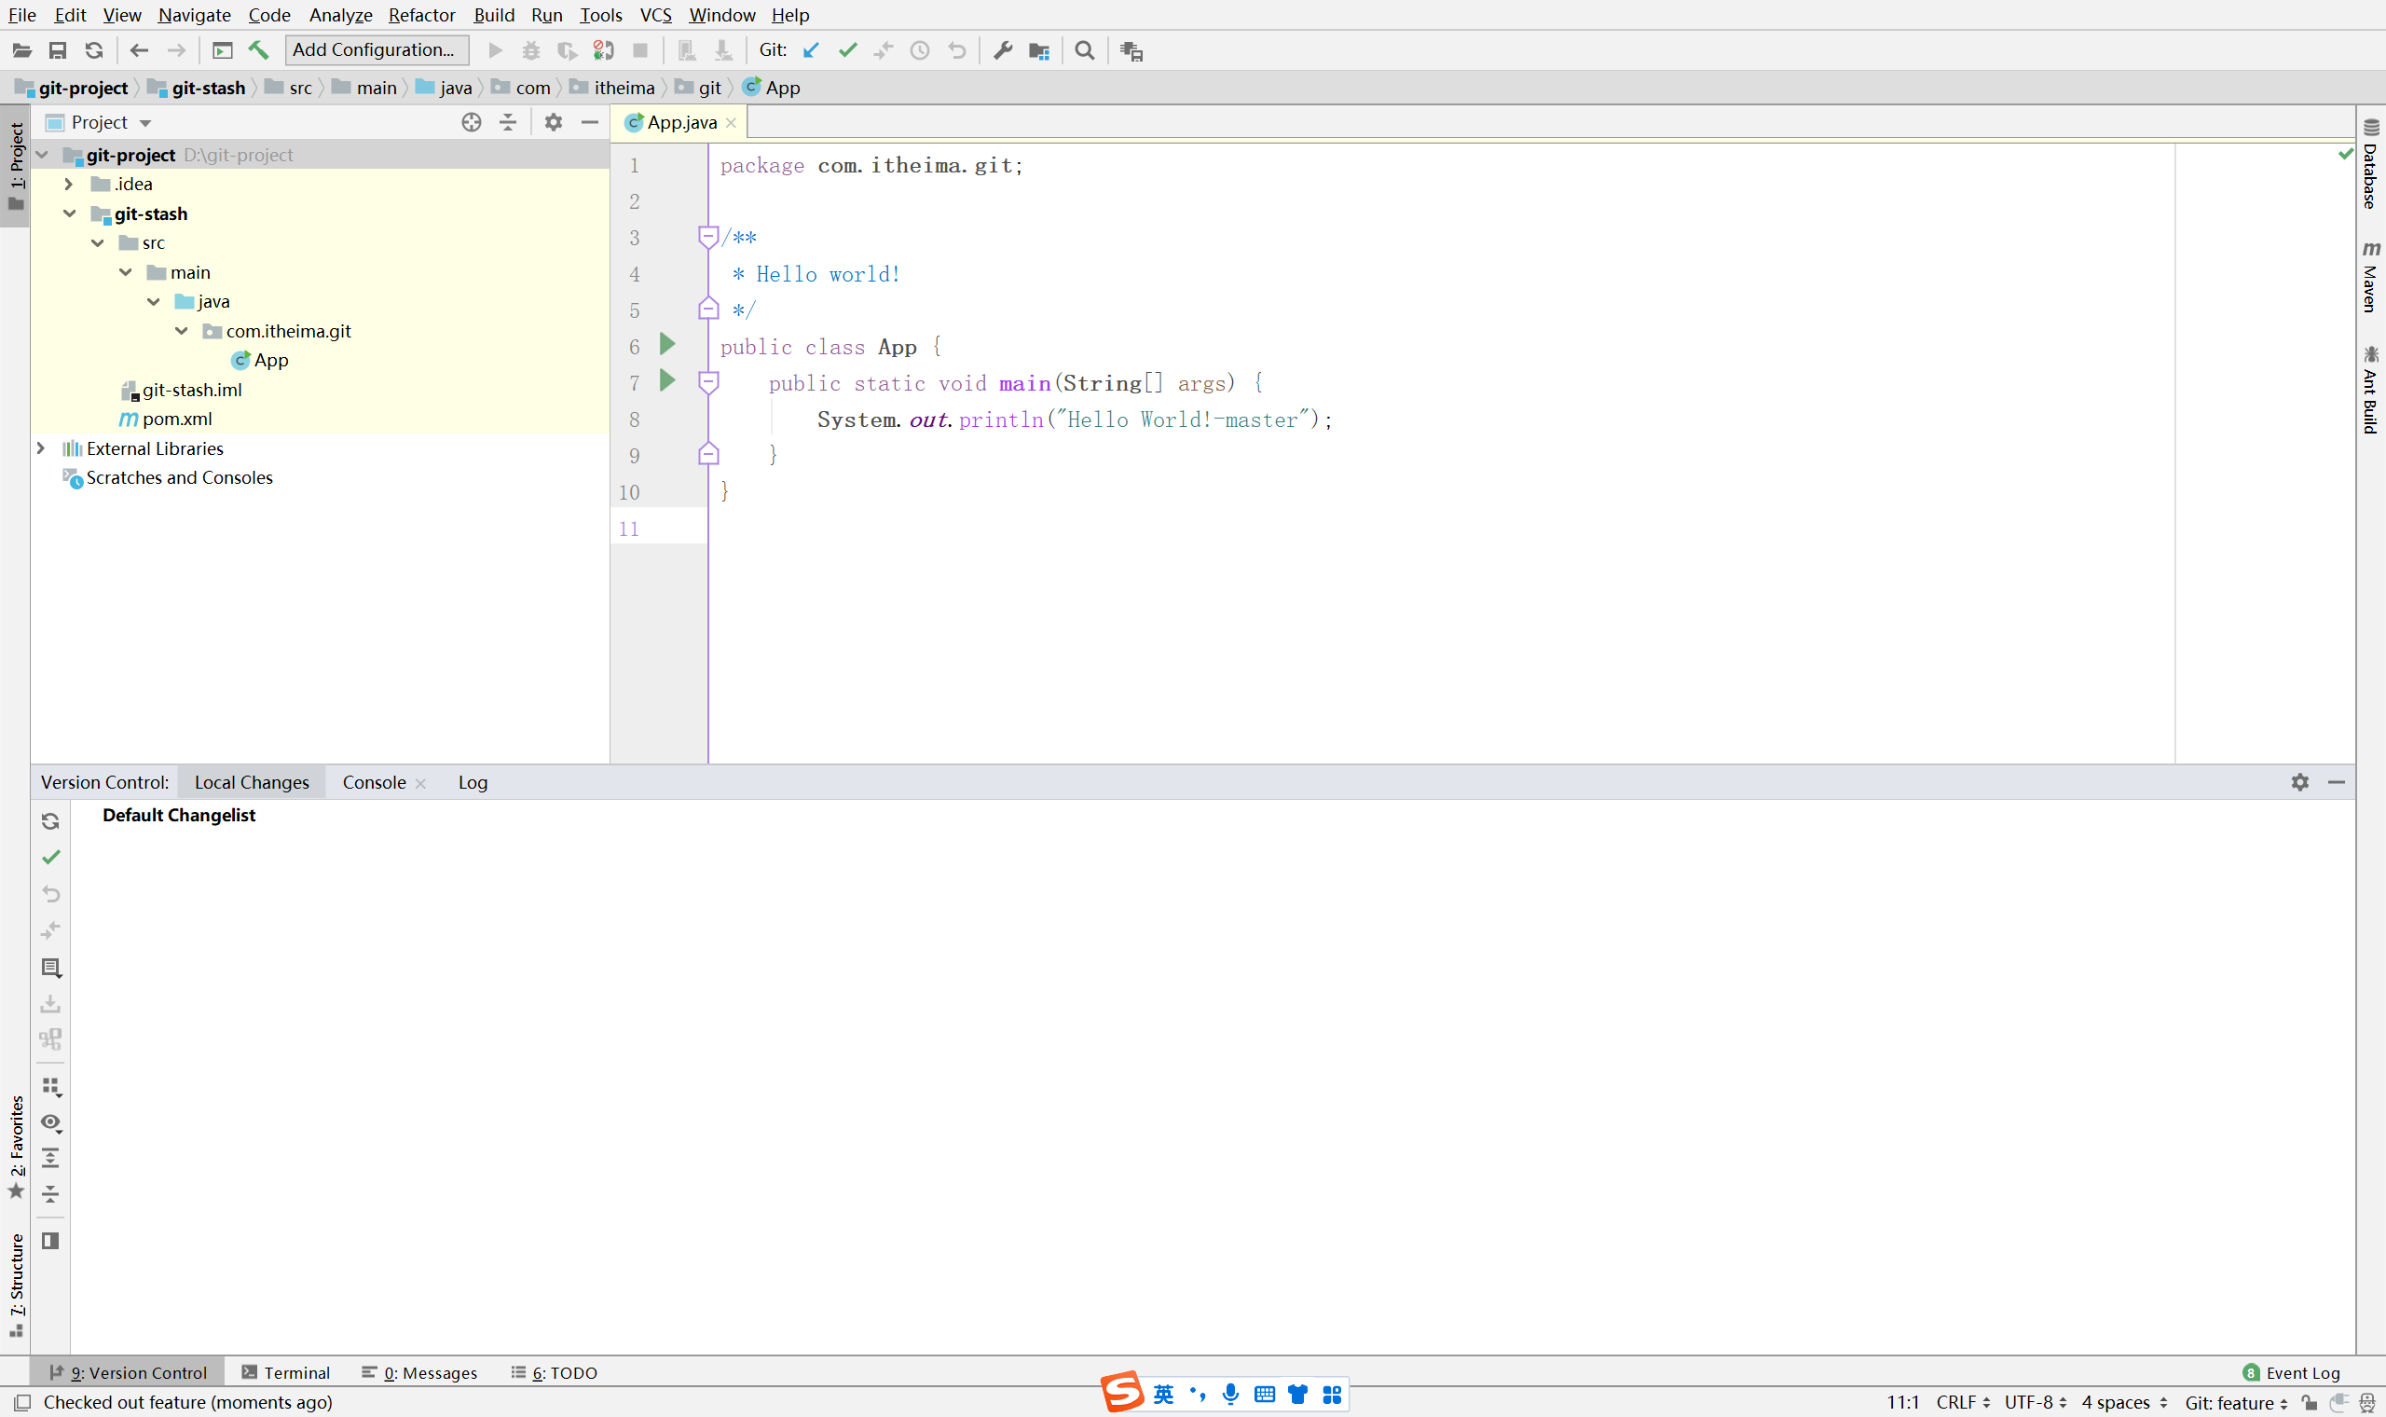
Task: Update project via the Git download arrow icon
Action: point(811,49)
